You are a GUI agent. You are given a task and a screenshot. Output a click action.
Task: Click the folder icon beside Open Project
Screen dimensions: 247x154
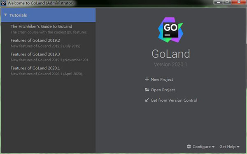click(x=147, y=90)
